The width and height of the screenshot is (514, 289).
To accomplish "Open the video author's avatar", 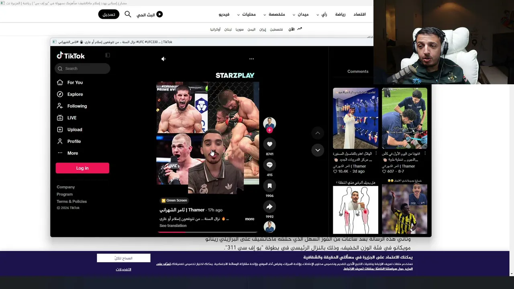I will tap(269, 123).
